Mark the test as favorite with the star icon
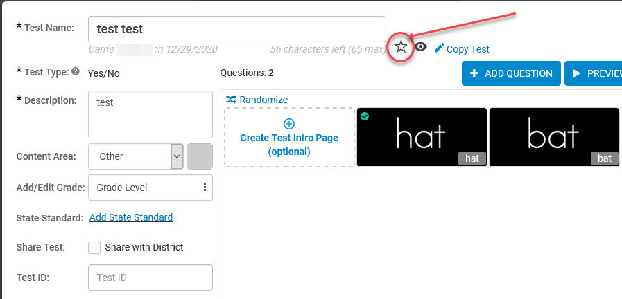Screen dimensions: 622x299 click(x=401, y=47)
